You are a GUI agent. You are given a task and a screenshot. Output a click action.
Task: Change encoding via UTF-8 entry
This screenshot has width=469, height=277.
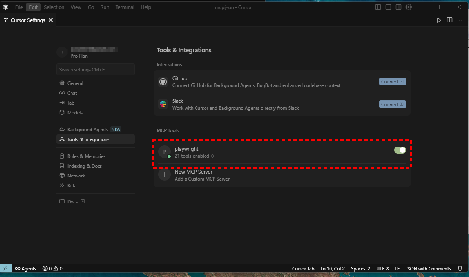[x=382, y=269]
